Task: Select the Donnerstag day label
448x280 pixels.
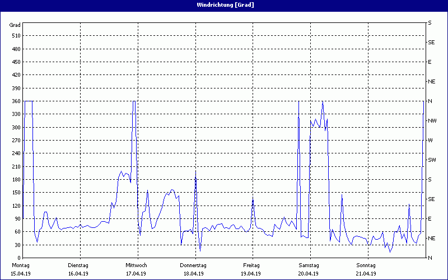Action: pos(193,265)
